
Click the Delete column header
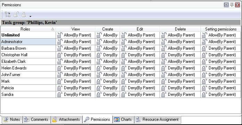(180, 29)
